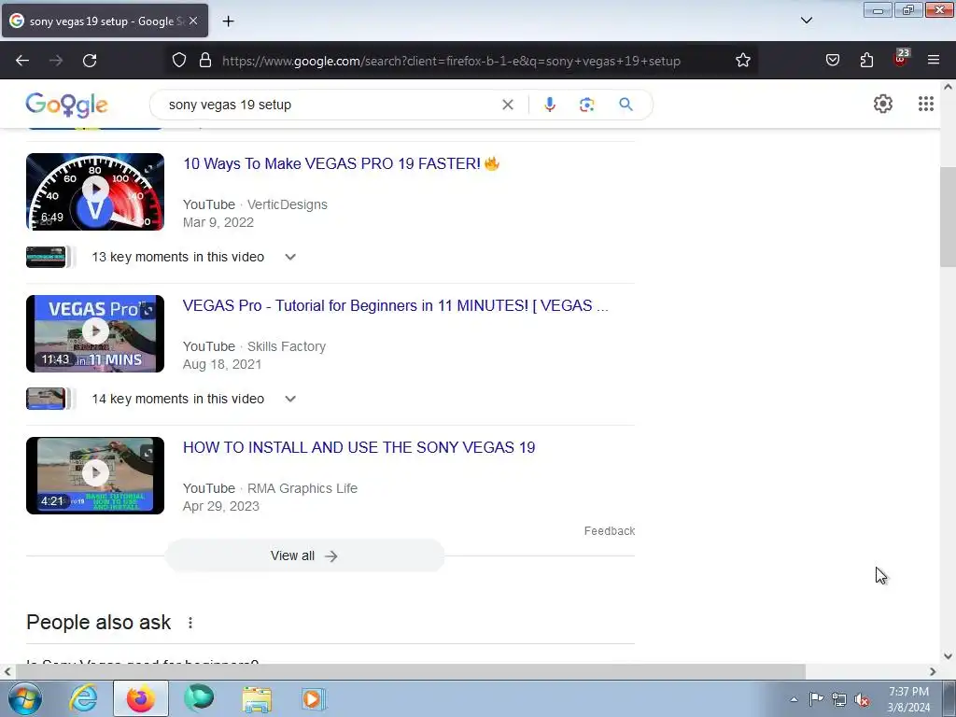This screenshot has width=956, height=717.
Task: Click the scroll-up arrow of vertical scrollbar
Action: click(948, 87)
